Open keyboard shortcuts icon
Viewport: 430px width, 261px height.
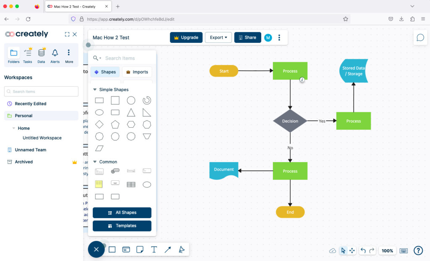(404, 250)
